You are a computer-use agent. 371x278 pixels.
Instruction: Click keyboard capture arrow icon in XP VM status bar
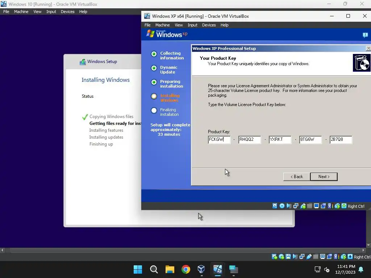(344, 206)
